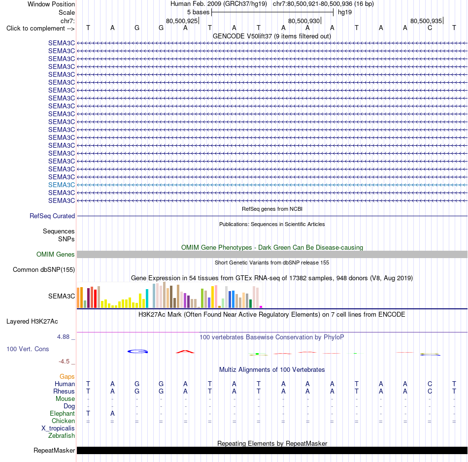Click the 80,500,935 ruler position marker
The height and width of the screenshot is (462, 468).
pos(426,21)
